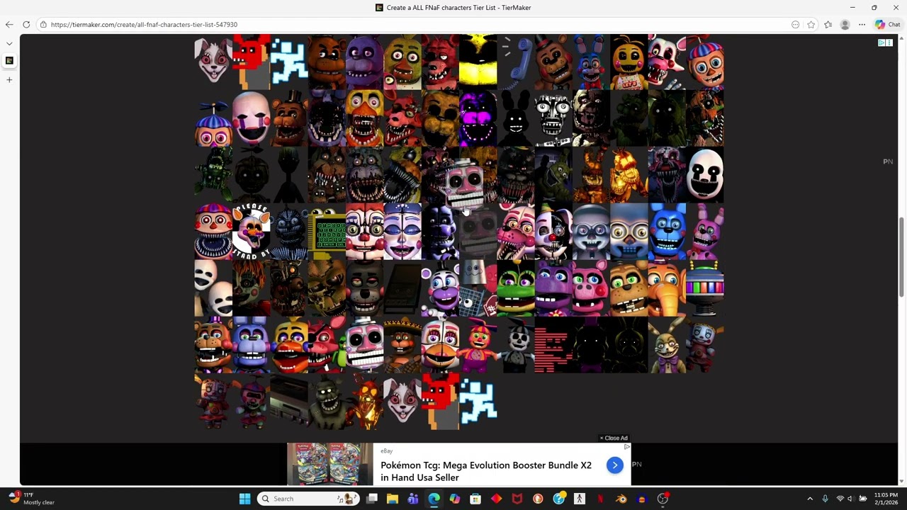Click the blue arrow button on eBay ad
The height and width of the screenshot is (510, 907).
(614, 465)
